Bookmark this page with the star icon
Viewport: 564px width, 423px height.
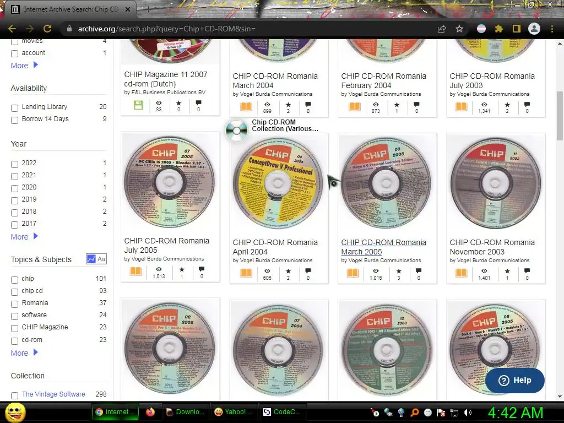(x=459, y=29)
